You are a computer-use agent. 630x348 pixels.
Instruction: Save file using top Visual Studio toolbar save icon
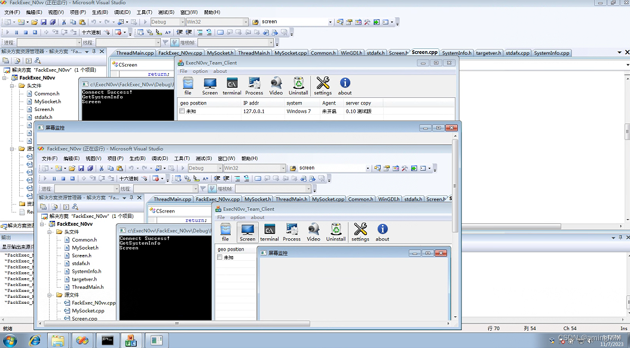pos(44,22)
